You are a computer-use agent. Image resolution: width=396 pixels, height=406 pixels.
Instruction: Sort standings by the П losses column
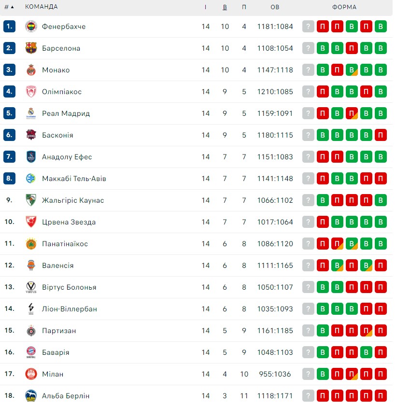pos(244,7)
